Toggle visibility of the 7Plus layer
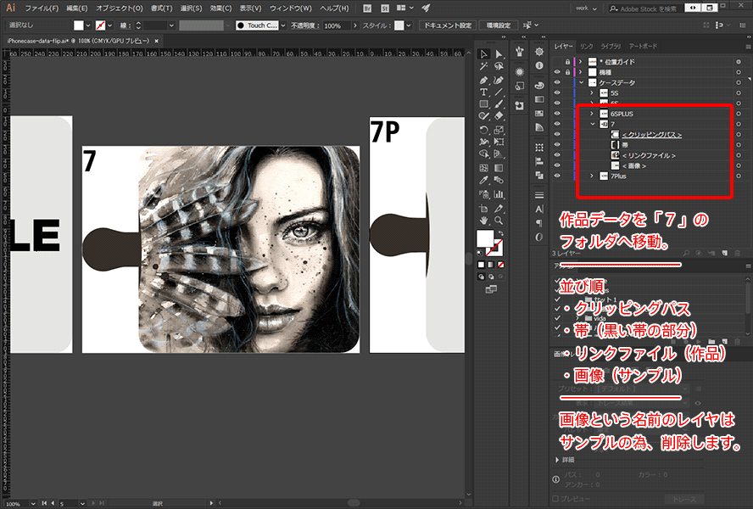 (557, 176)
